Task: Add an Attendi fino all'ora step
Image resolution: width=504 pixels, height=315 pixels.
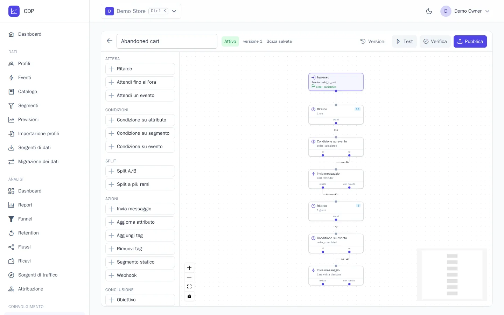Action: 140,82
